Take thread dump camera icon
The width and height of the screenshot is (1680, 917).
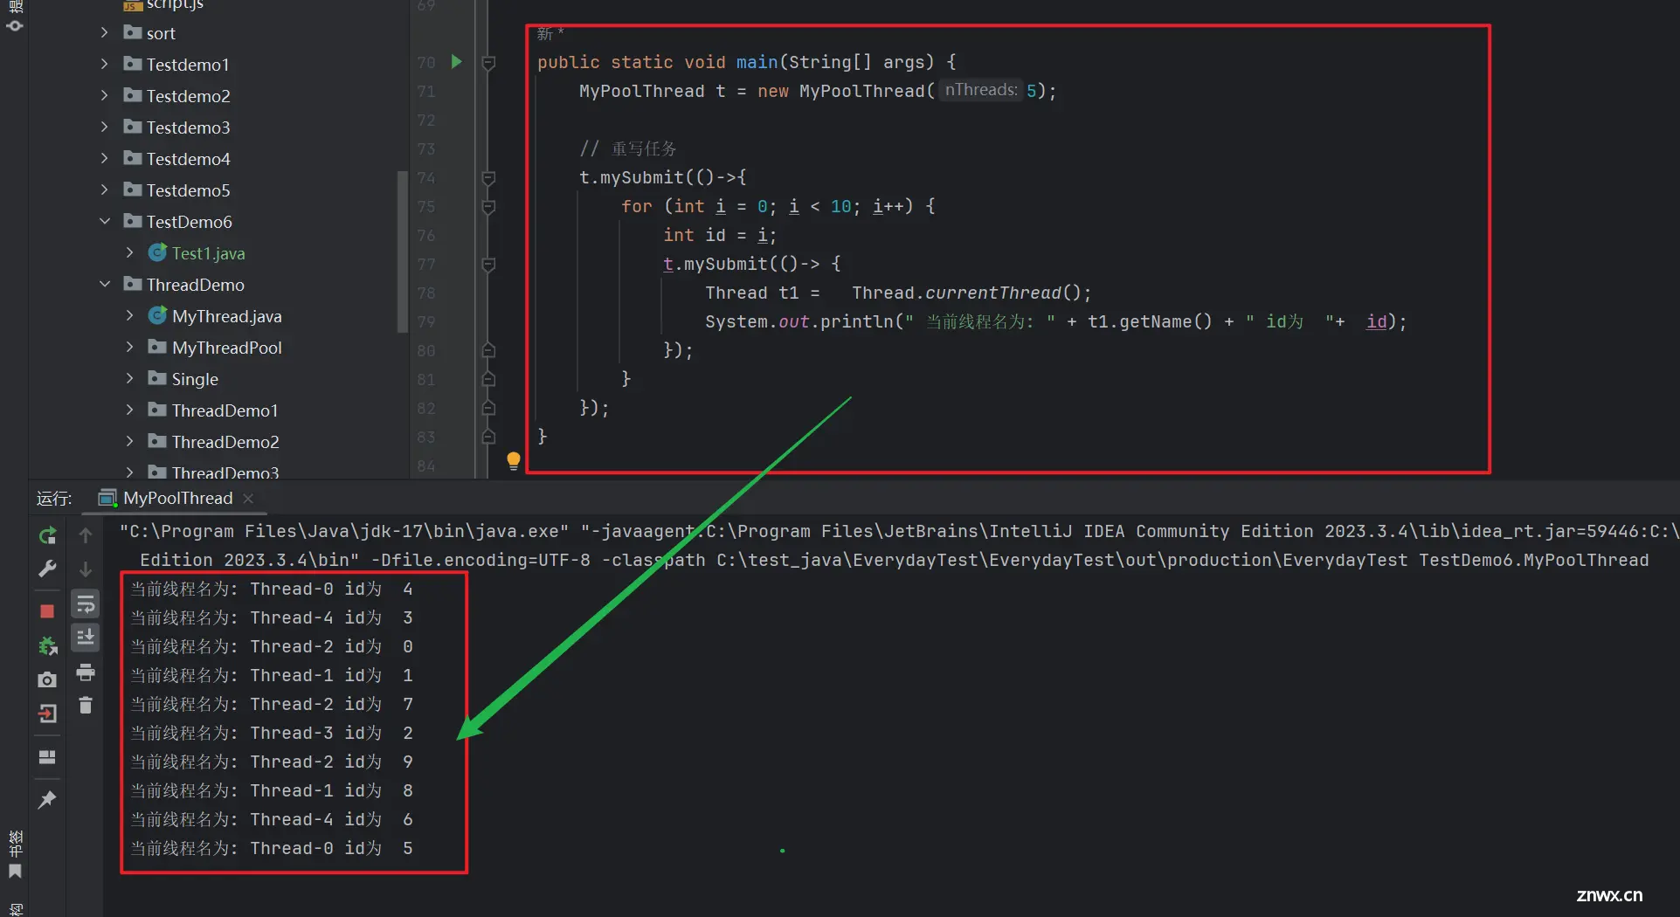[x=47, y=679]
